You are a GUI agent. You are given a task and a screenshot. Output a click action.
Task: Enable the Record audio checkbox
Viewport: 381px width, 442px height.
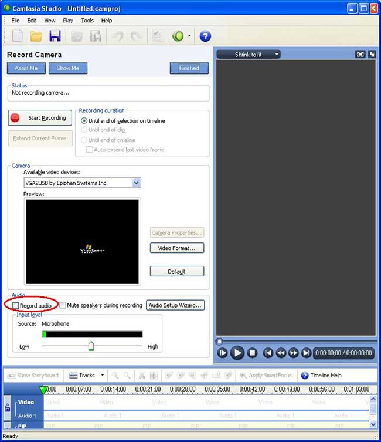coord(15,306)
